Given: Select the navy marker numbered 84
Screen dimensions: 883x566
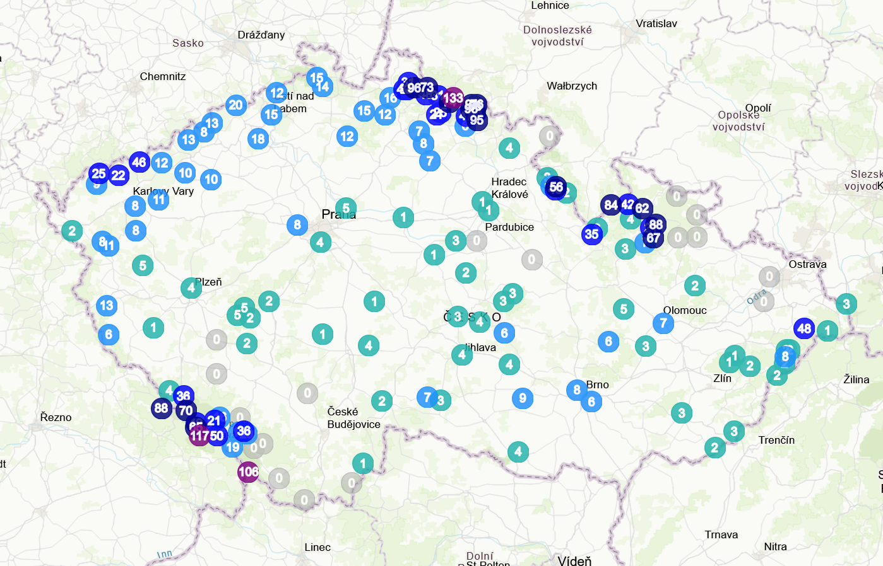Looking at the screenshot, I should (611, 205).
